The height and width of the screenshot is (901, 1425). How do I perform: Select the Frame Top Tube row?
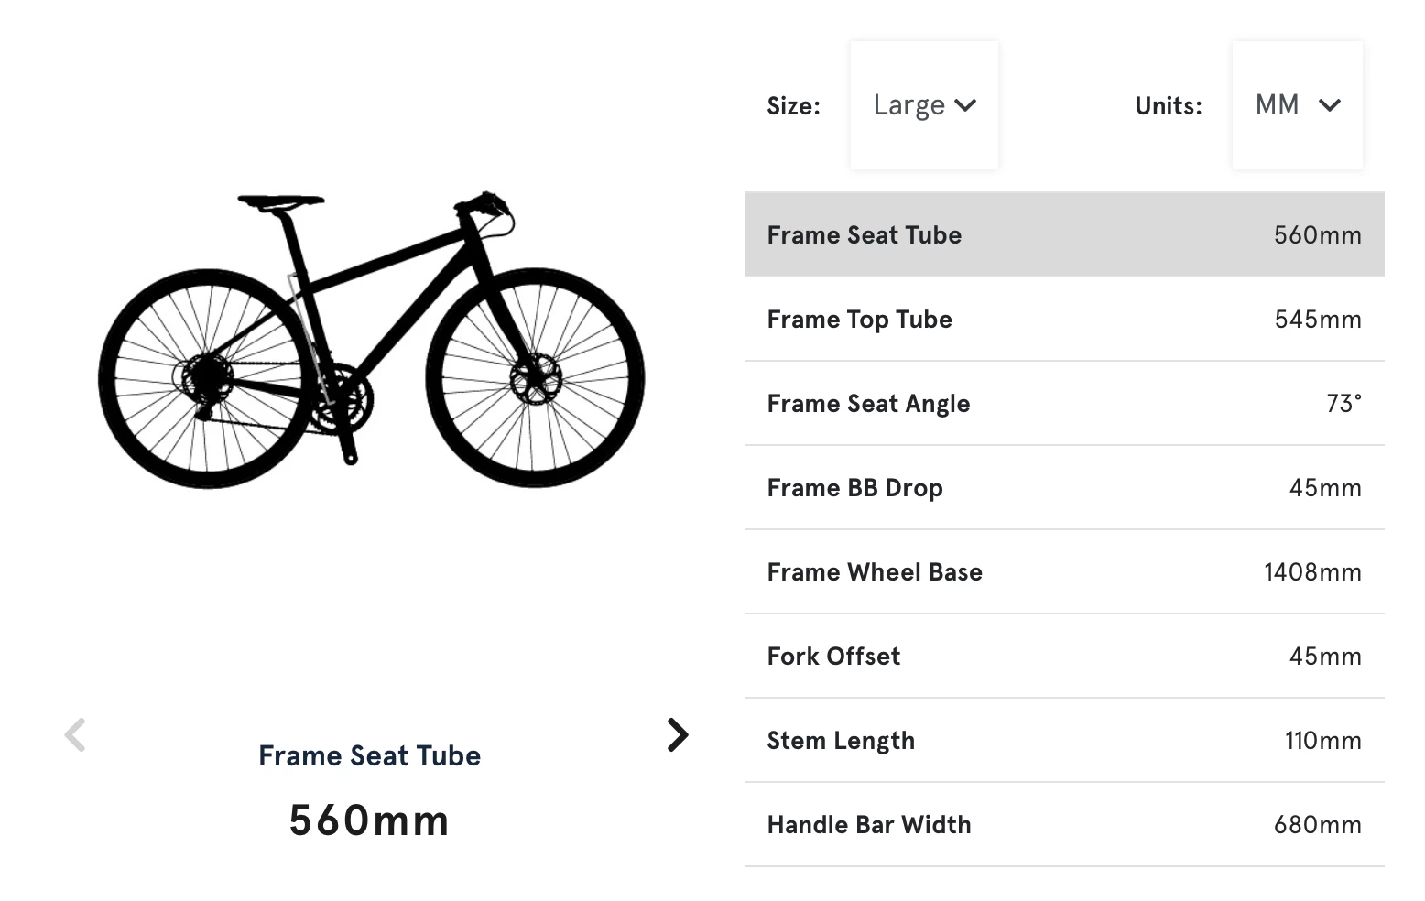click(x=1064, y=319)
